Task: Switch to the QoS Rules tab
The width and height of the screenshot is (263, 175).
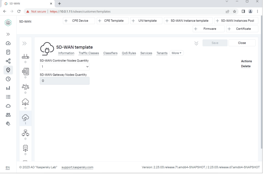Action: pyautogui.click(x=129, y=53)
